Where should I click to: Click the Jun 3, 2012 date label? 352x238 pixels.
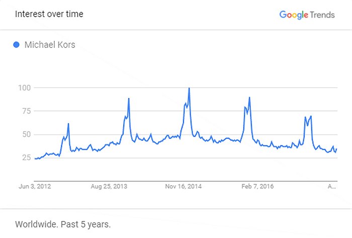34,186
